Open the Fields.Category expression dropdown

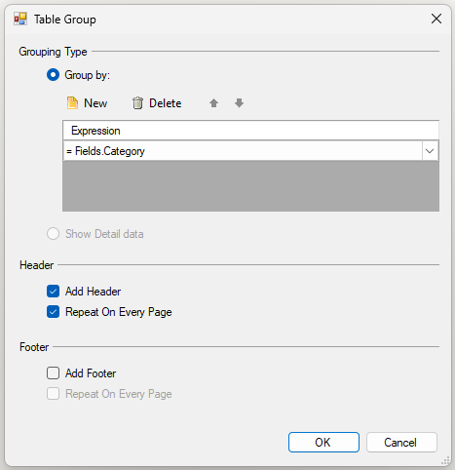click(x=430, y=151)
